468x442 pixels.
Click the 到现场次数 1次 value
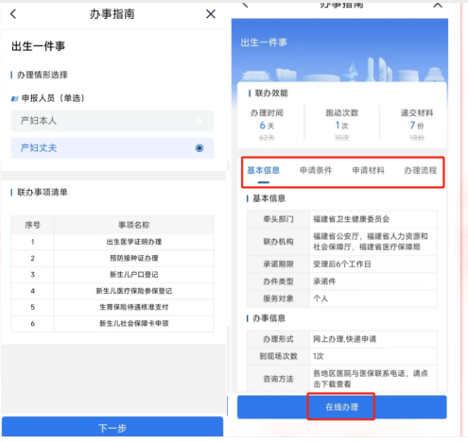(x=319, y=356)
